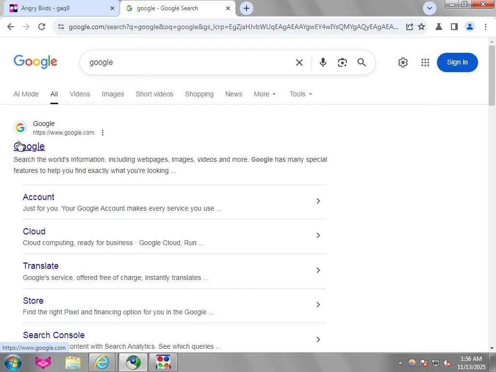Viewport: 496px width, 372px height.
Task: Open the Translate sitelink
Action: tap(41, 266)
